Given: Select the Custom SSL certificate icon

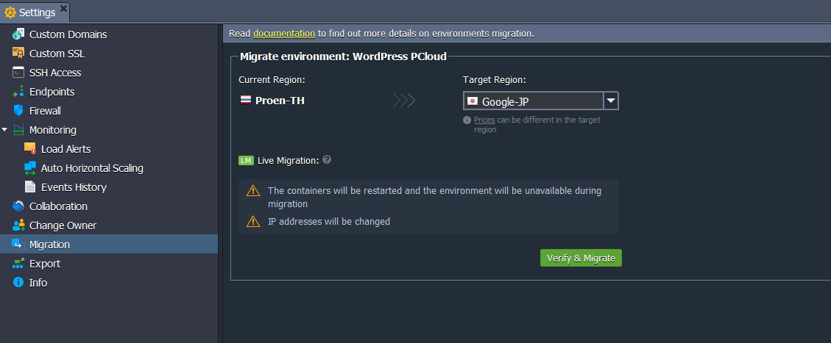Looking at the screenshot, I should point(18,54).
